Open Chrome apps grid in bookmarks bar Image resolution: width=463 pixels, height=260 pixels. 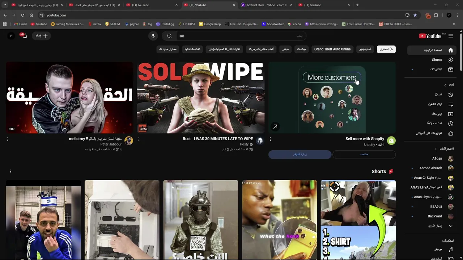tap(5, 24)
